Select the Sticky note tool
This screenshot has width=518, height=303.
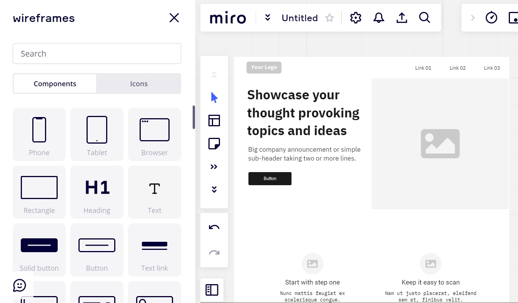tap(214, 144)
